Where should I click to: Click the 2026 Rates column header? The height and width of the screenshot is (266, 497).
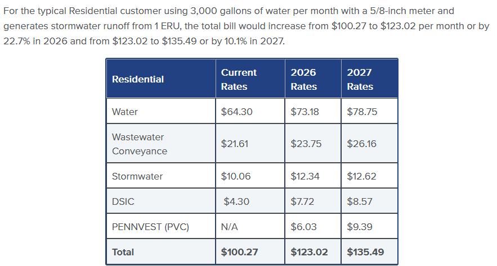(x=303, y=79)
